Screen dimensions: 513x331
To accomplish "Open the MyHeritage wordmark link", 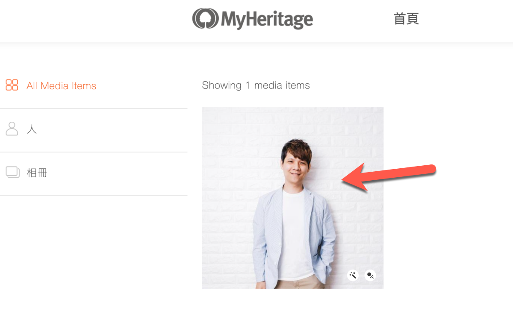I will 267,19.
